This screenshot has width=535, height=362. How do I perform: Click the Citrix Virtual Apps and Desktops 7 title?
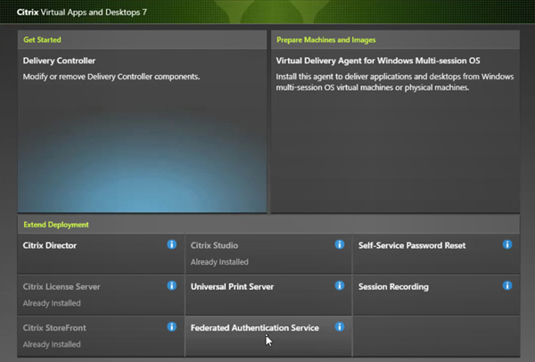pos(82,12)
